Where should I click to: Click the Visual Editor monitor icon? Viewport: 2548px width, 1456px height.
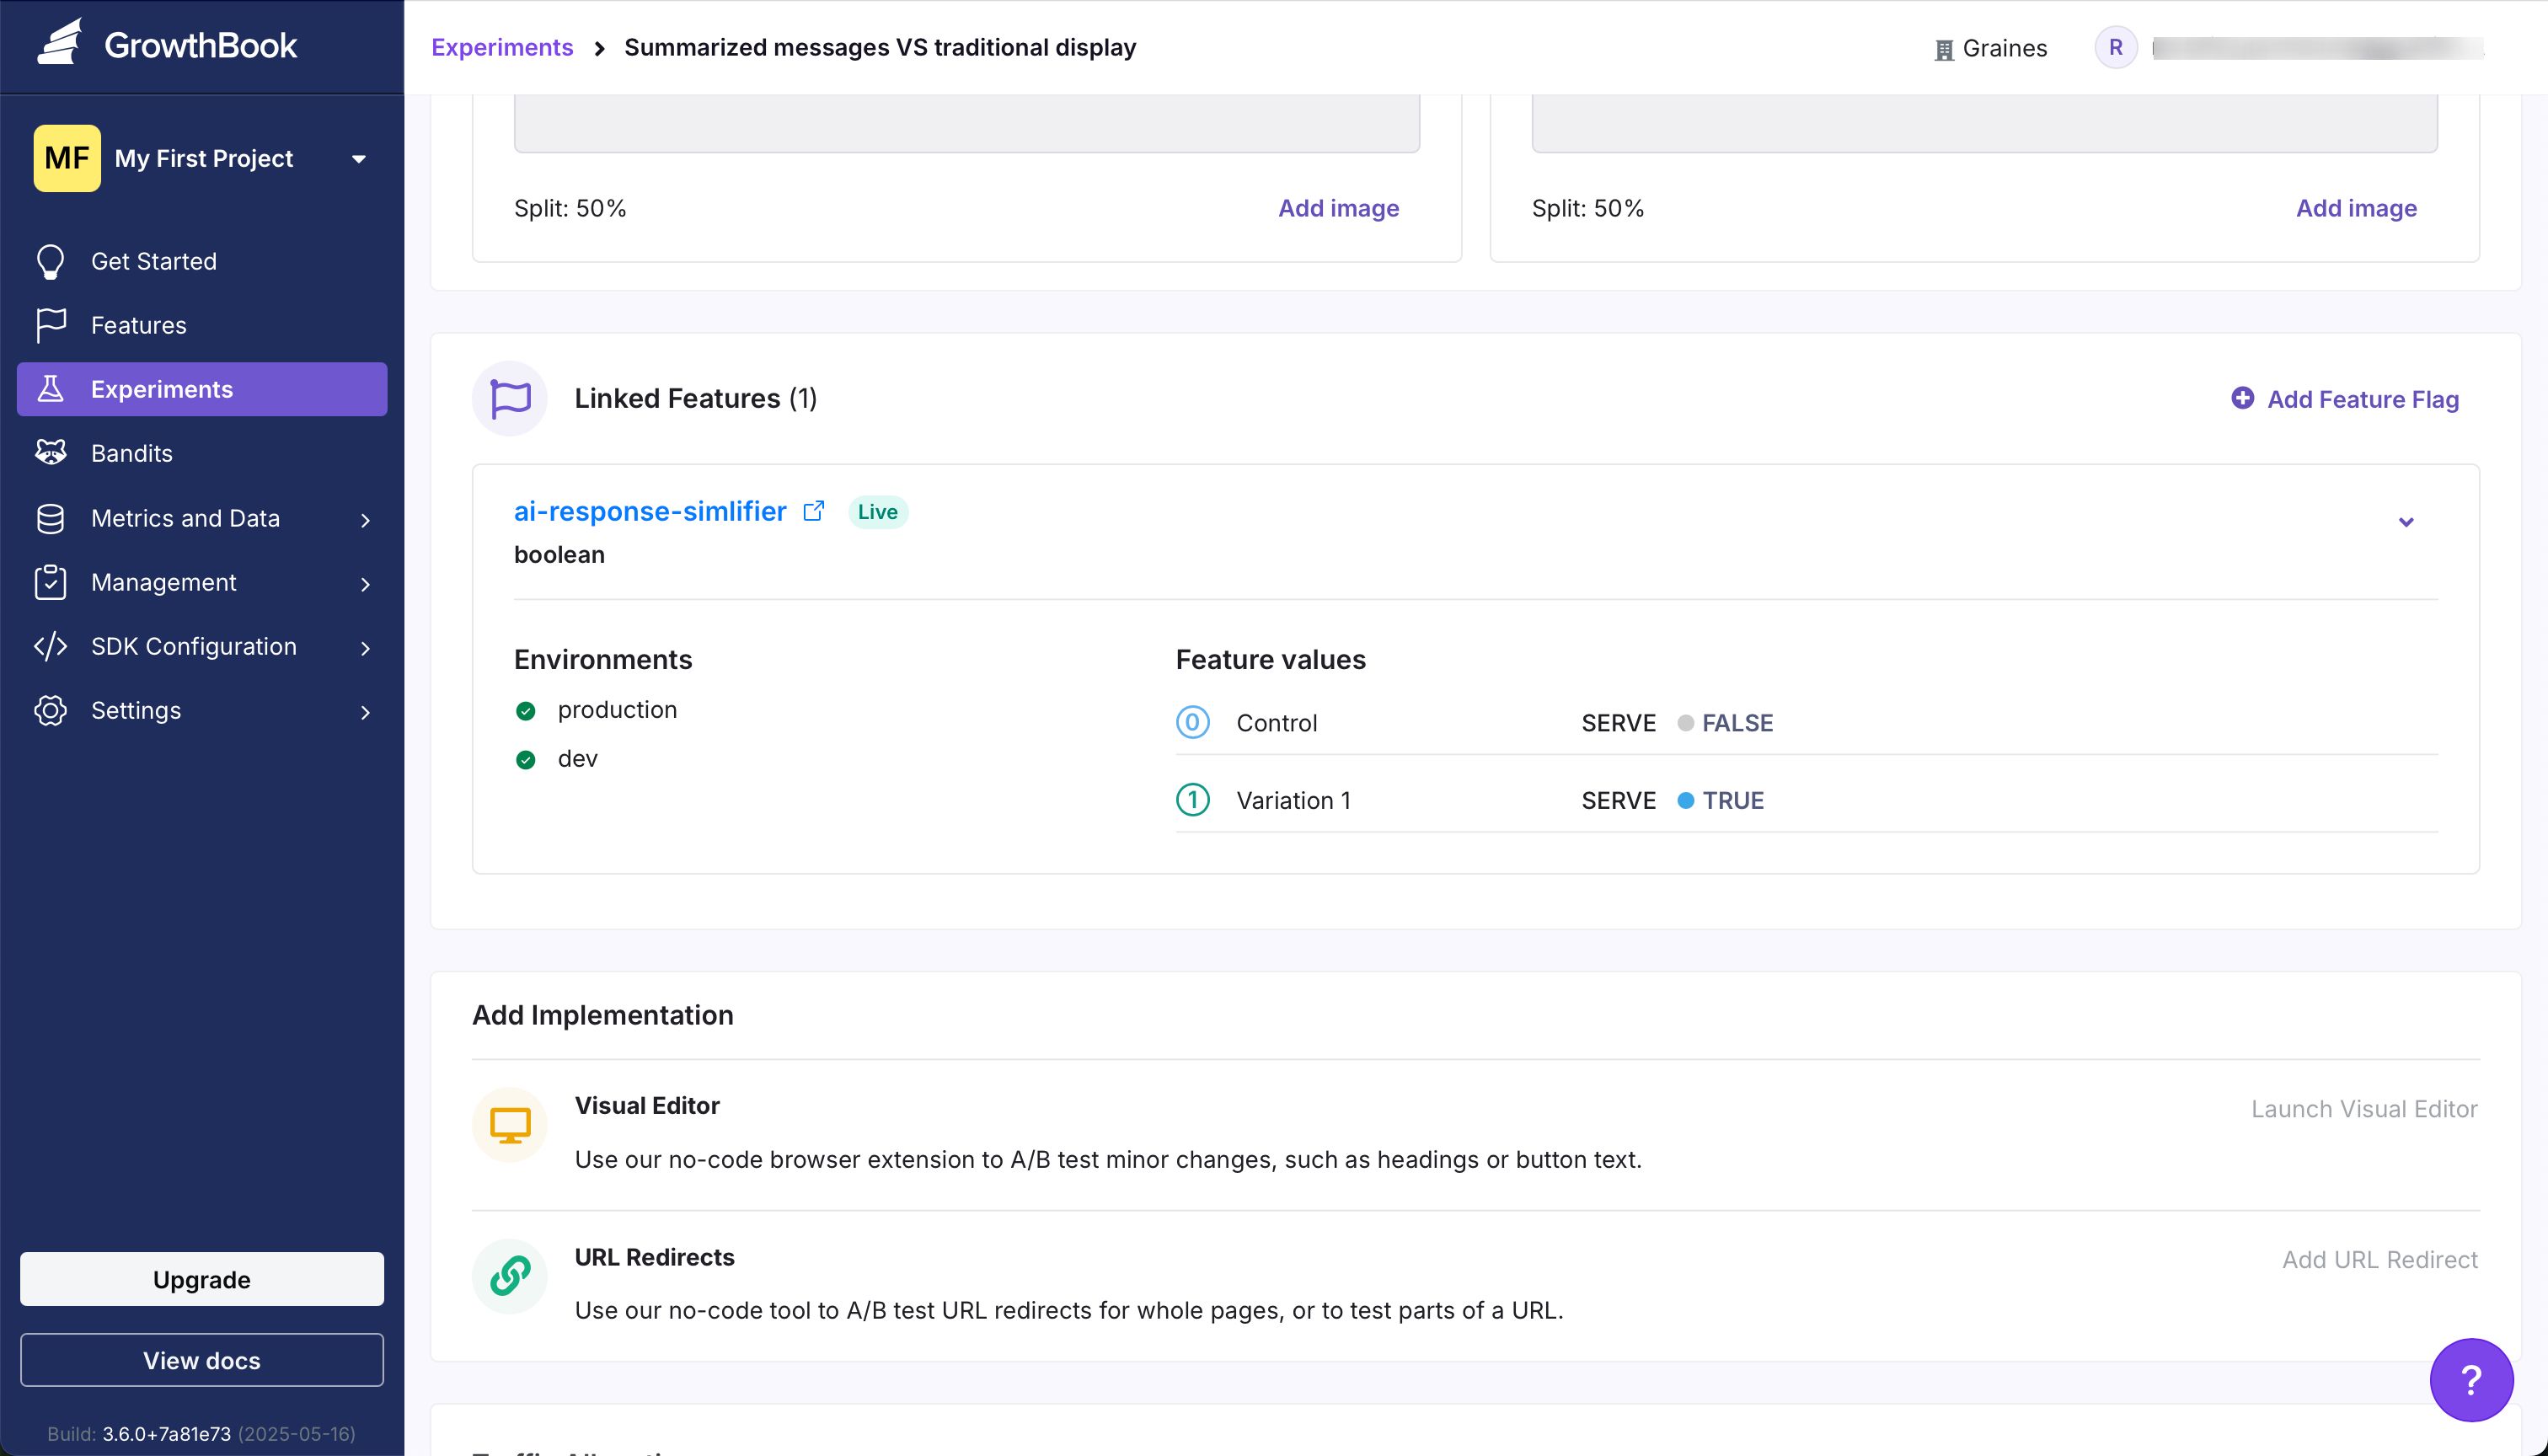[x=510, y=1125]
